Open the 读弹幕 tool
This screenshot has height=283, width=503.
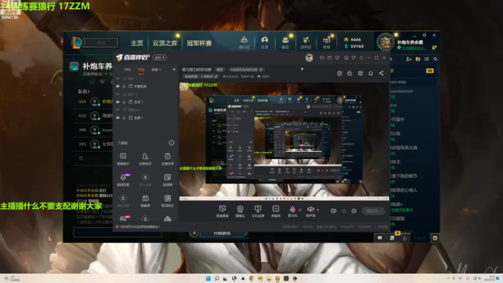coord(167,180)
